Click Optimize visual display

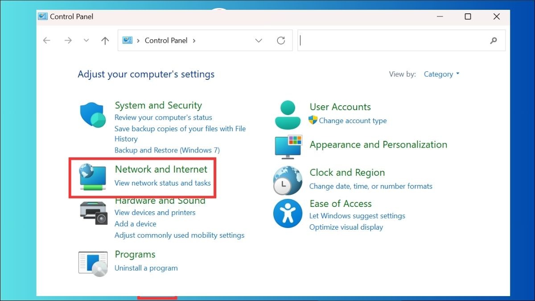[x=346, y=227]
